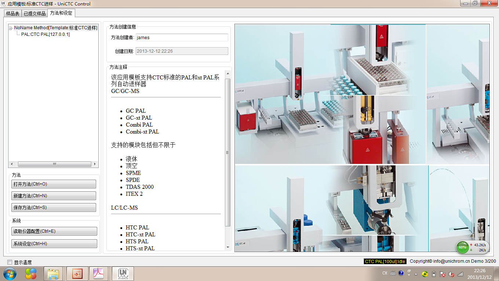Switch to Adobe Acrobat in the taskbar

pos(98,274)
